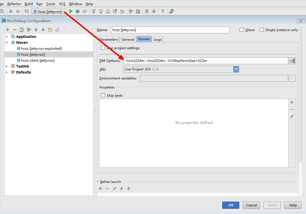Open the Refactor menu

click(x=14, y=4)
